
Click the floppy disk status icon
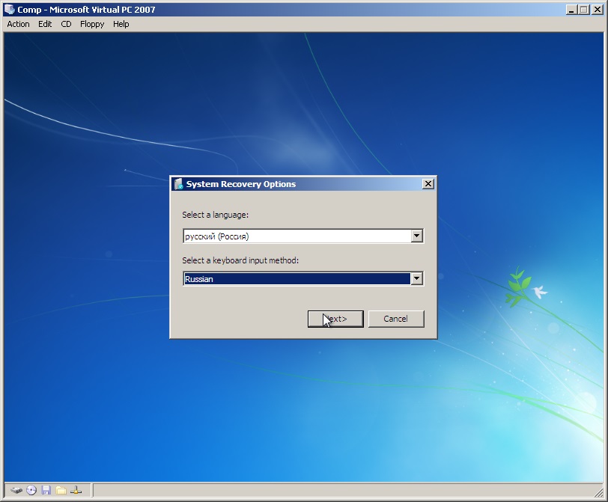(x=46, y=491)
